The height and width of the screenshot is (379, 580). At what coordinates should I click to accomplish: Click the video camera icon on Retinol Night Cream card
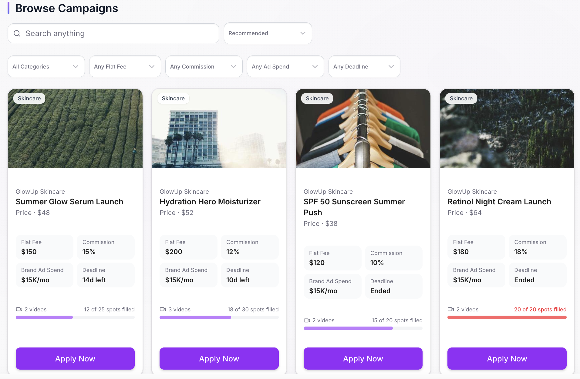(x=451, y=309)
